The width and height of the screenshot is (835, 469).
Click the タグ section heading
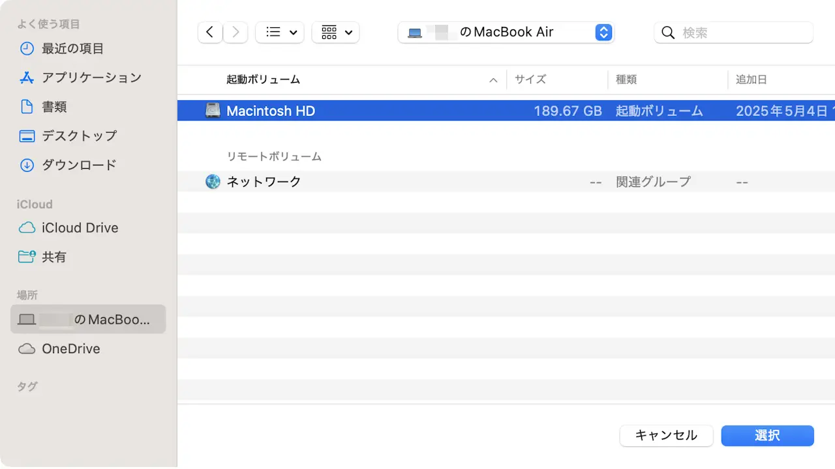pyautogui.click(x=27, y=386)
